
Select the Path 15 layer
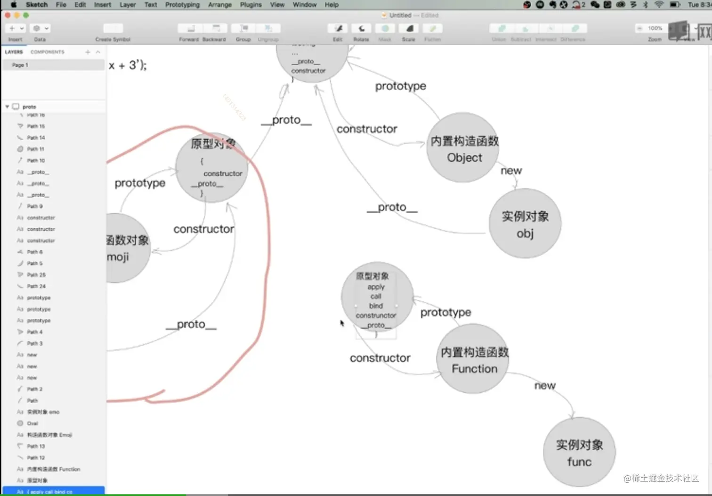point(35,126)
